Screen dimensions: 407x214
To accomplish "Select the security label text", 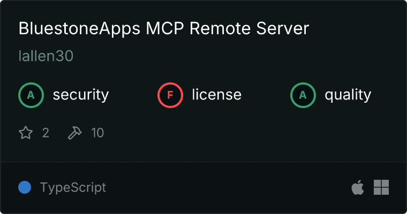I will [x=80, y=95].
